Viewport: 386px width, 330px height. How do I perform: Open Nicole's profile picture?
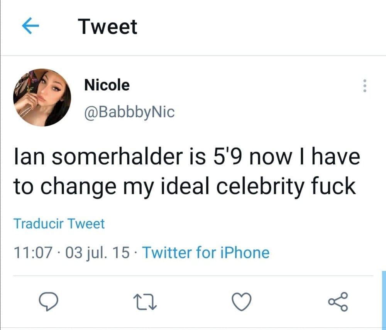42,98
